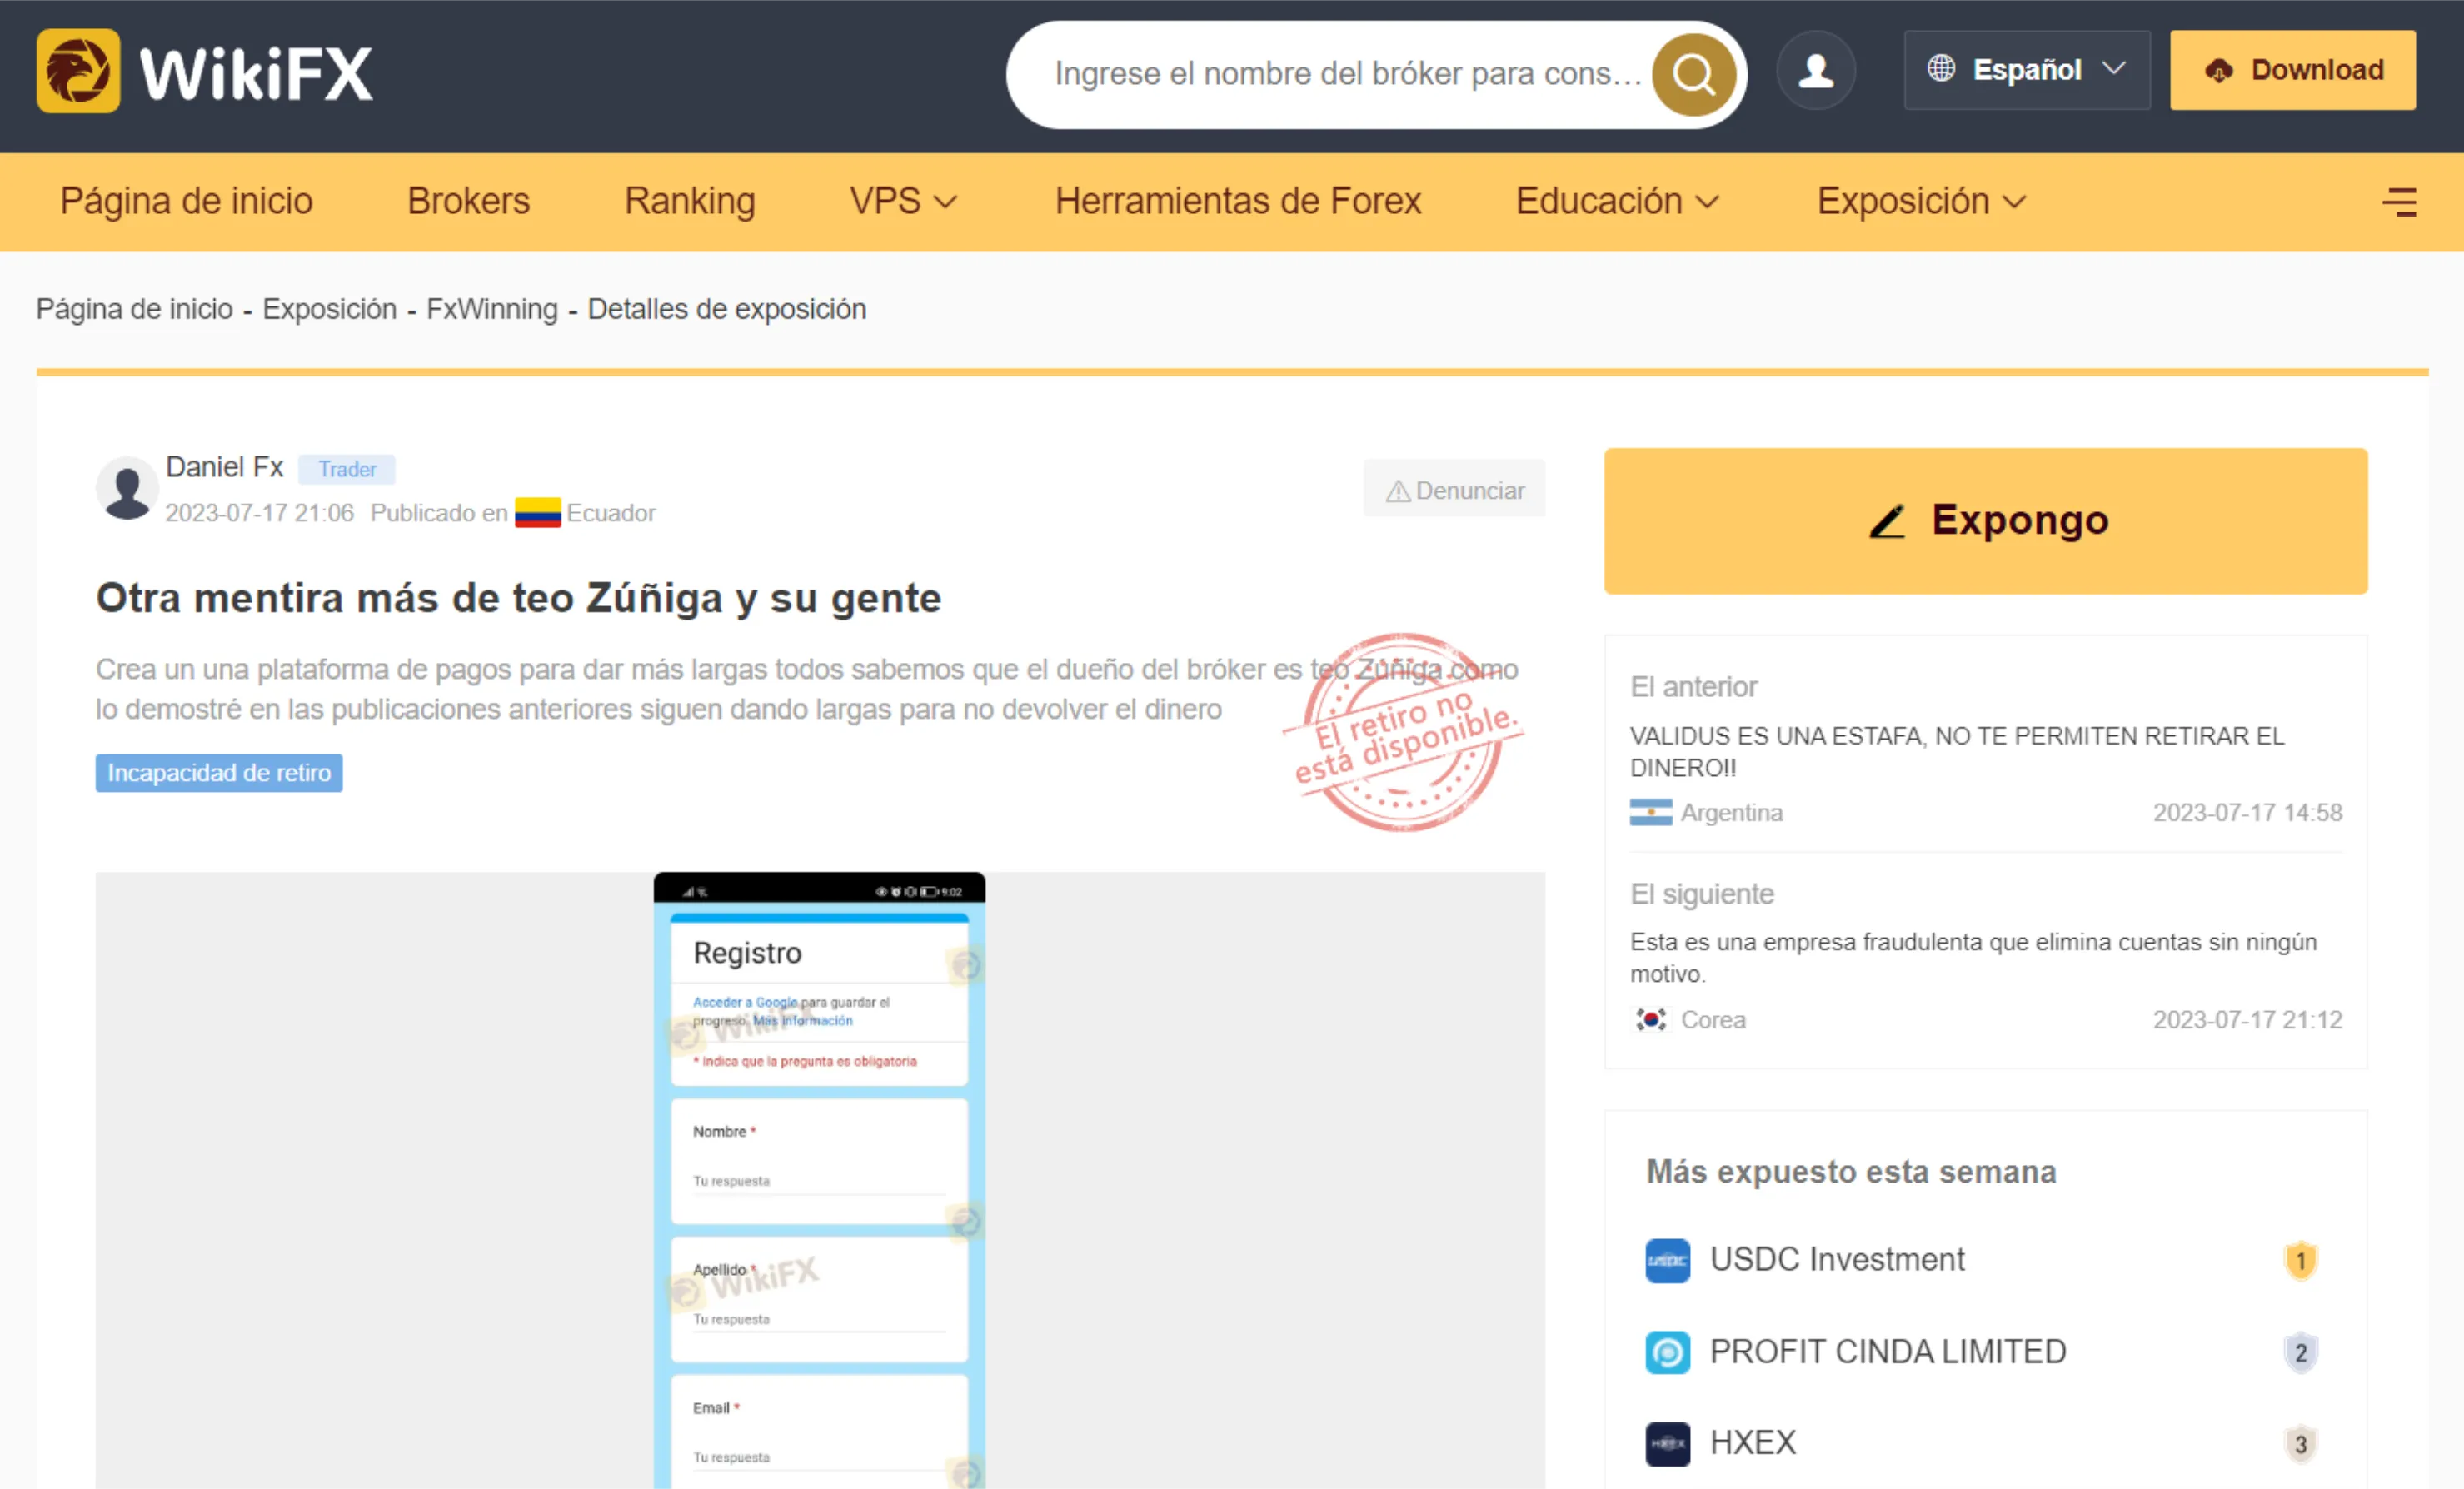This screenshot has width=2464, height=1489.
Task: Open the Brokers menu item
Action: click(468, 201)
